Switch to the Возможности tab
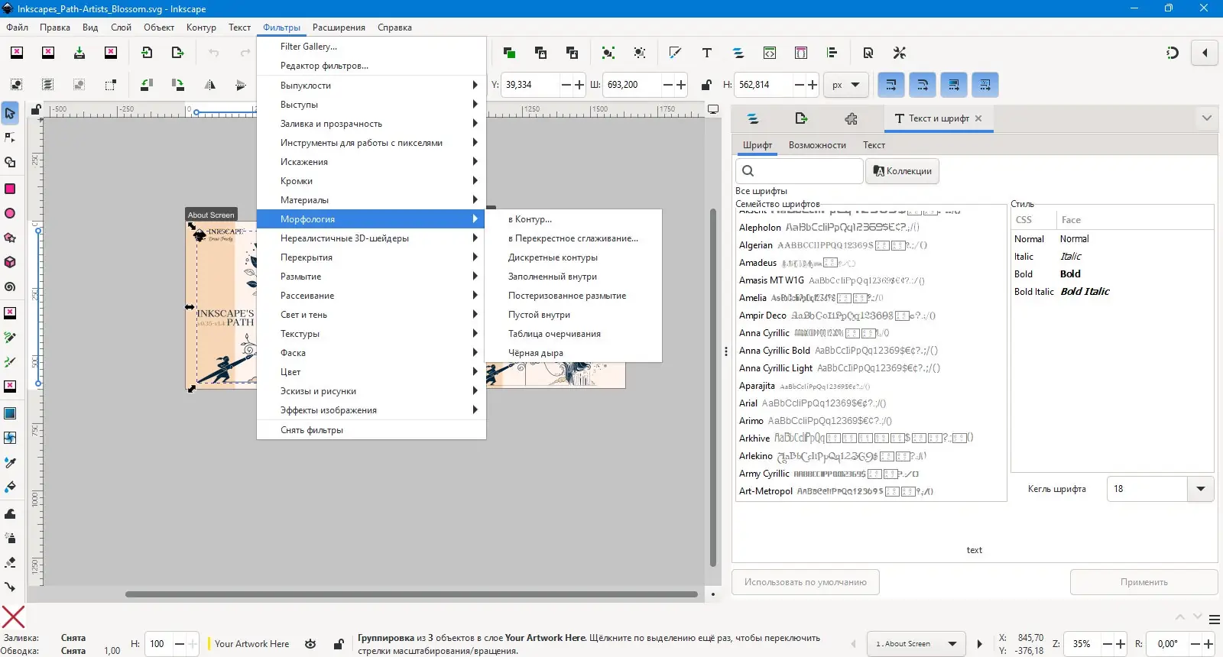The image size is (1223, 657). 817,145
